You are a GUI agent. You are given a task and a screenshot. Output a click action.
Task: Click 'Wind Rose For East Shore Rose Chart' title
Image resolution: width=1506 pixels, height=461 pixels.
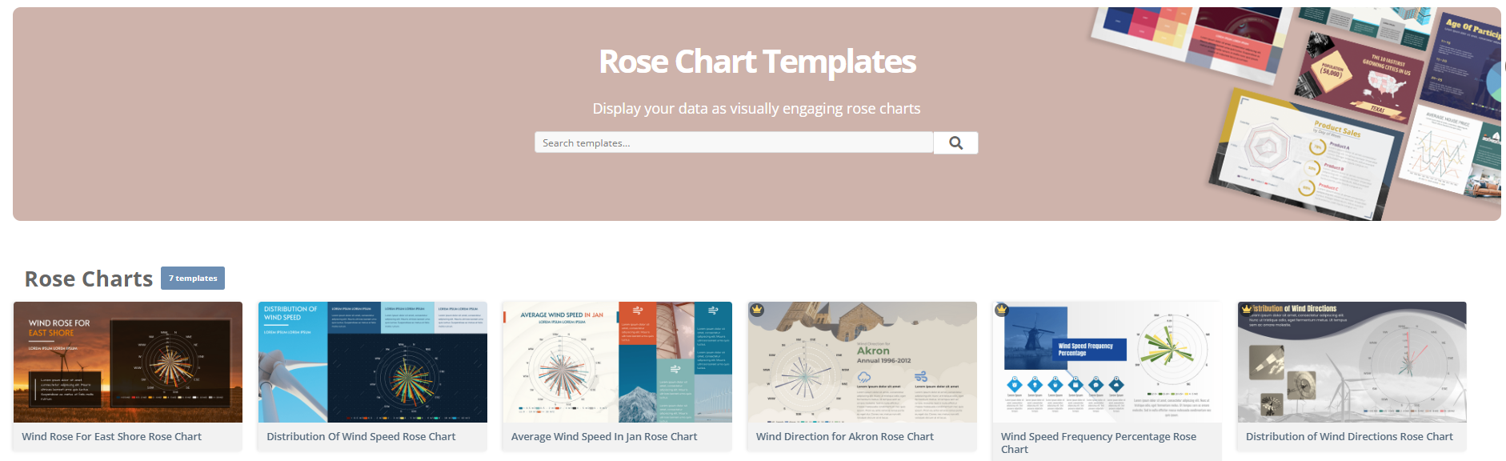coord(112,437)
